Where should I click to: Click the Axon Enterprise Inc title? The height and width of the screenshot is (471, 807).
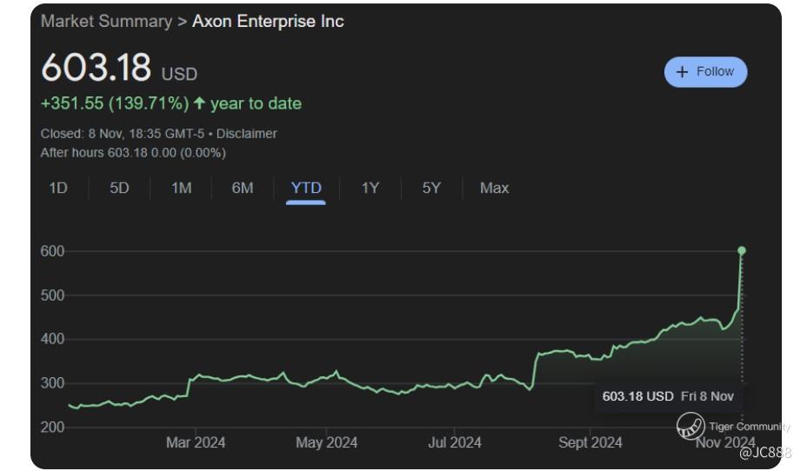[x=268, y=21]
